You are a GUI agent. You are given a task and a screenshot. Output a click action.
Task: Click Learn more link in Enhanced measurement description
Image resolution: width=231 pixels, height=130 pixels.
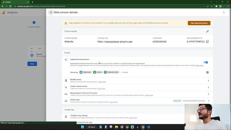(199, 65)
